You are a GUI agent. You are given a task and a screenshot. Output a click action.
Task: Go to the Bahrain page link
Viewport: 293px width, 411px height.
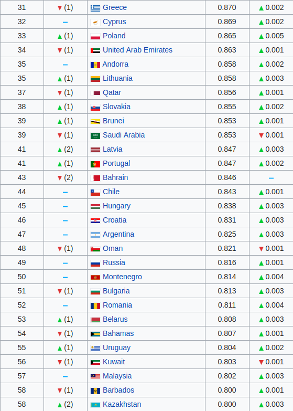(115, 177)
